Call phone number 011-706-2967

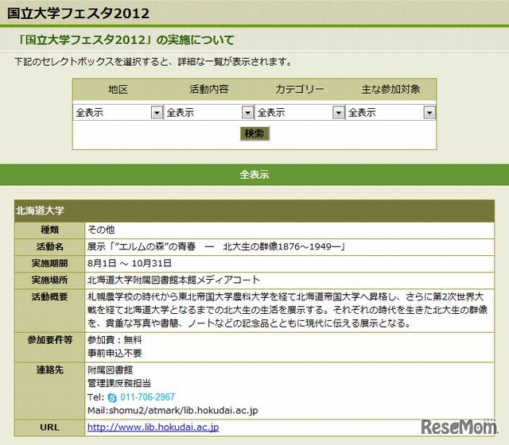147,397
